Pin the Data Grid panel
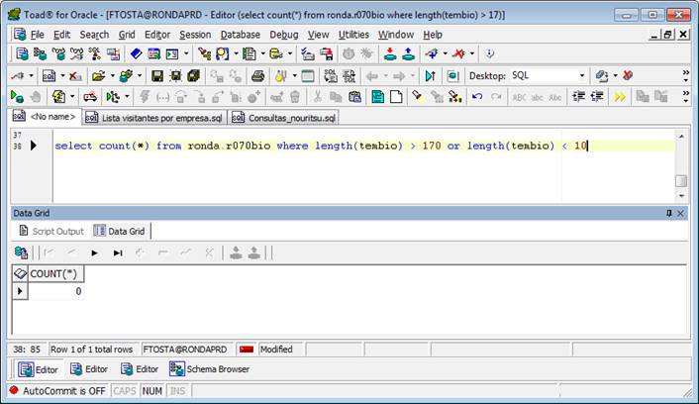The image size is (699, 404). tap(669, 213)
